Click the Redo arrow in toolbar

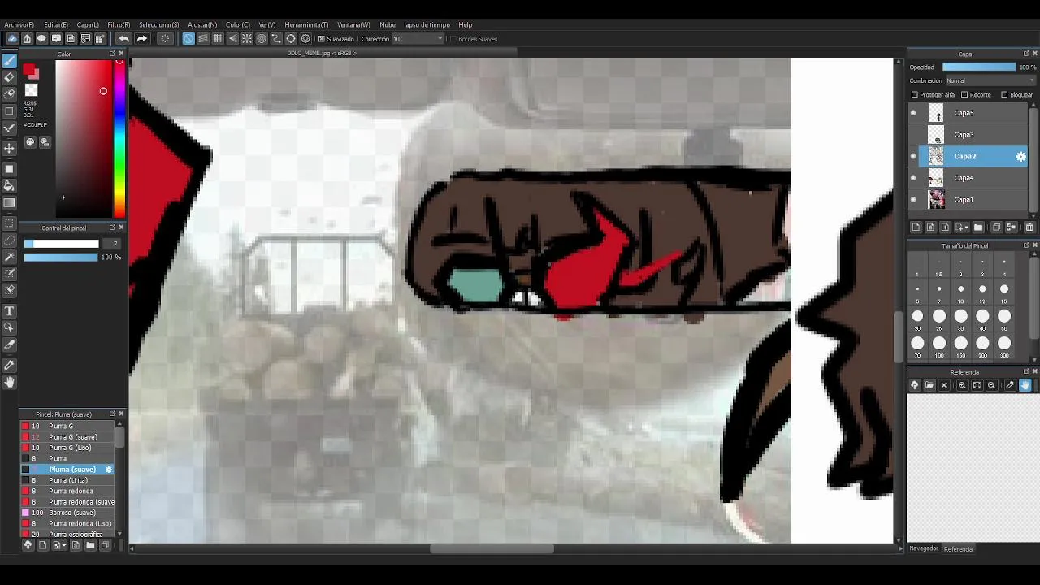[142, 39]
